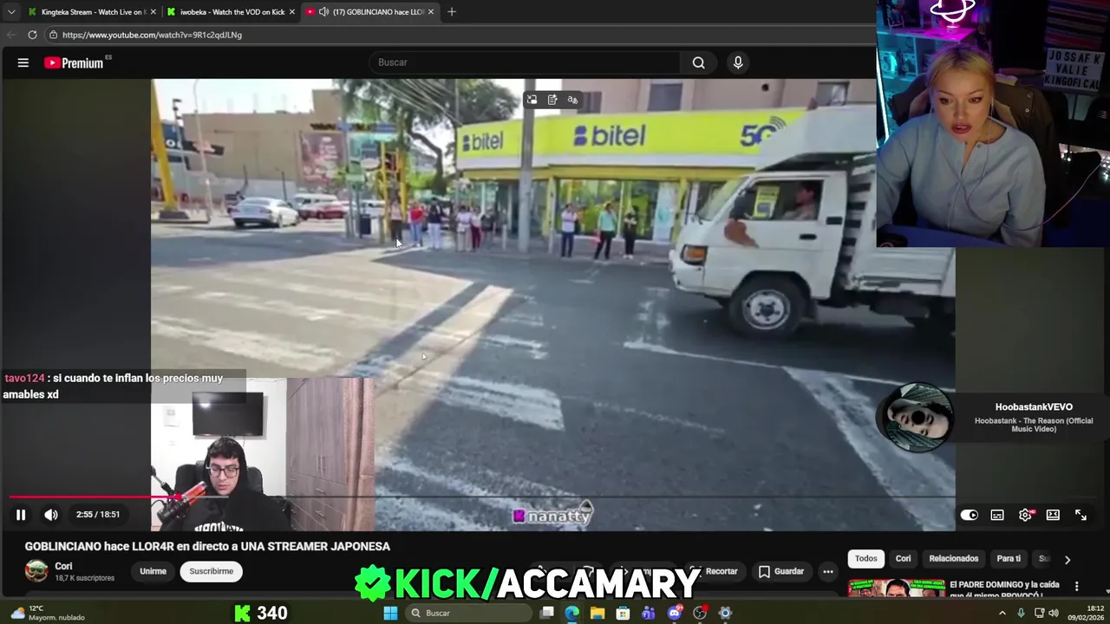Click the middle overlay icon atop video
Screen dimensions: 1110x624
tap(552, 100)
